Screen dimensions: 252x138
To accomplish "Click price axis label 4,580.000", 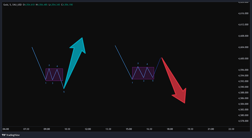I will click(243, 115).
